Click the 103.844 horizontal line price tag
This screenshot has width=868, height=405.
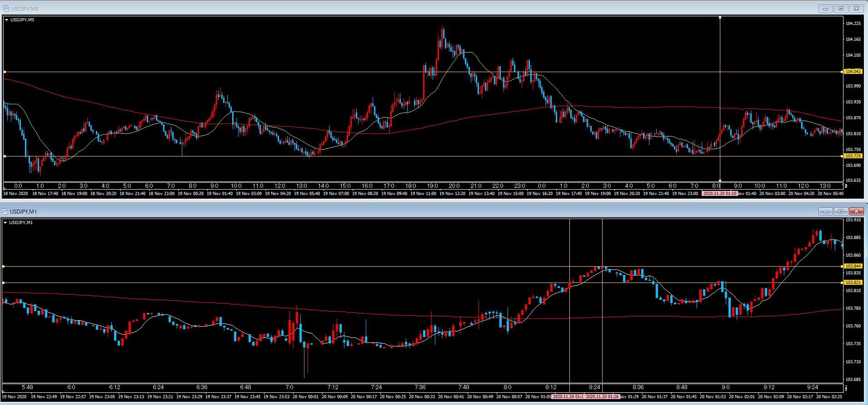pyautogui.click(x=853, y=266)
